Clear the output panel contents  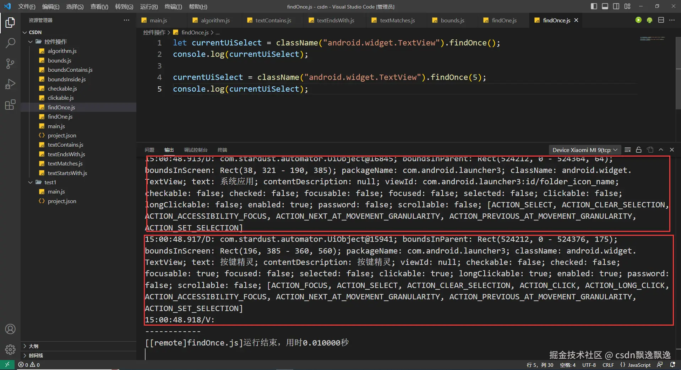pos(627,150)
